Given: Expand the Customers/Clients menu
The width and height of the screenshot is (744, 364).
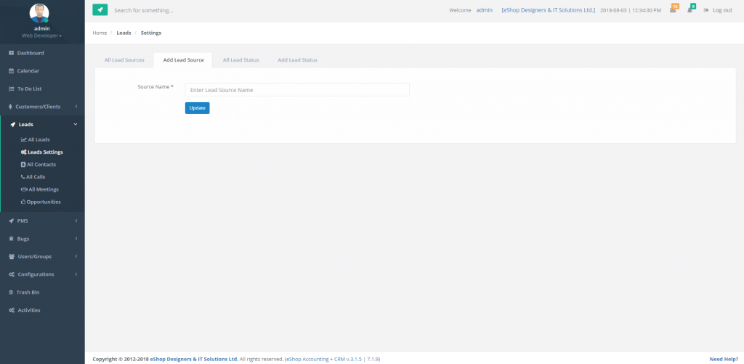Looking at the screenshot, I should (38, 107).
